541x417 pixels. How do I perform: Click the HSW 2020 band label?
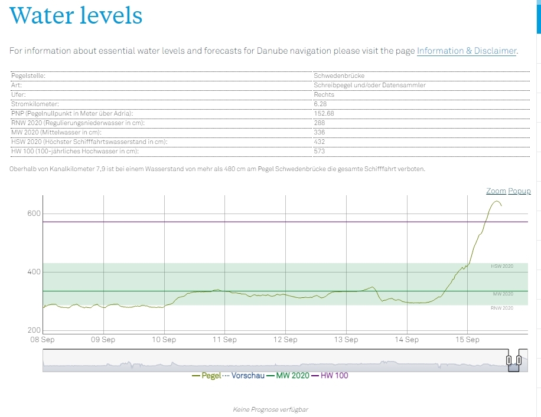coord(501,266)
